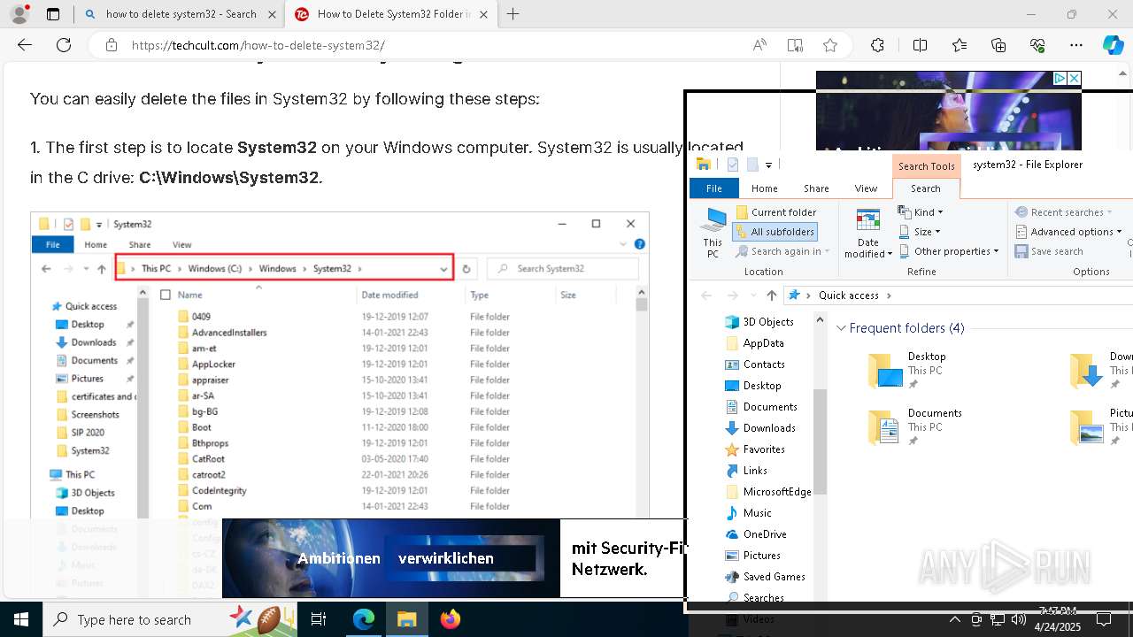1133x637 pixels.
Task: Select Contacts in navigation pane
Action: click(x=764, y=365)
